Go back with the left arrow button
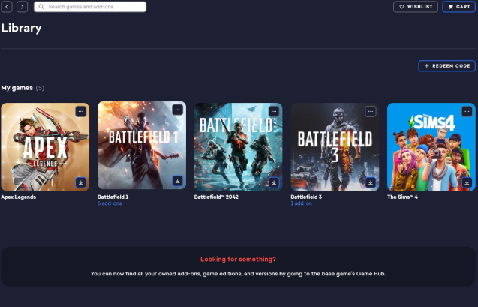This screenshot has width=478, height=307. 7,7
